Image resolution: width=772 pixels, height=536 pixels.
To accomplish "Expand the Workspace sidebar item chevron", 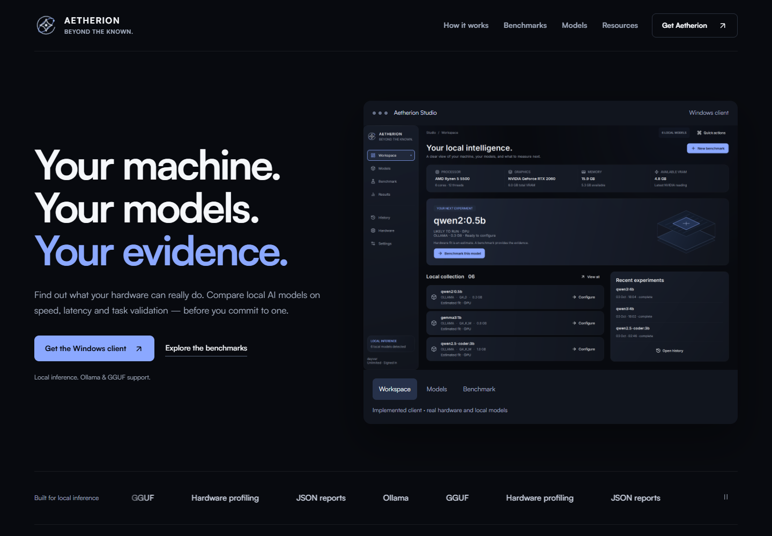I will click(411, 155).
